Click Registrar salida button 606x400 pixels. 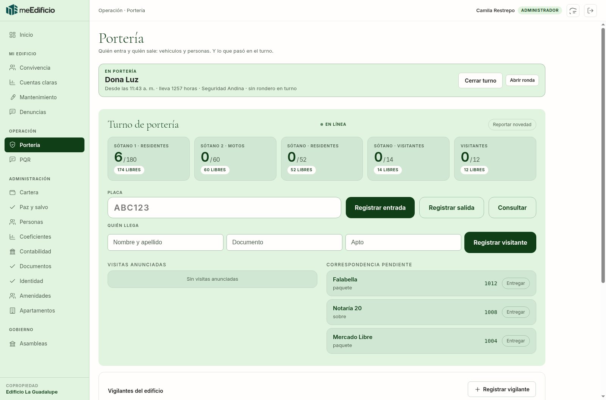tap(451, 208)
